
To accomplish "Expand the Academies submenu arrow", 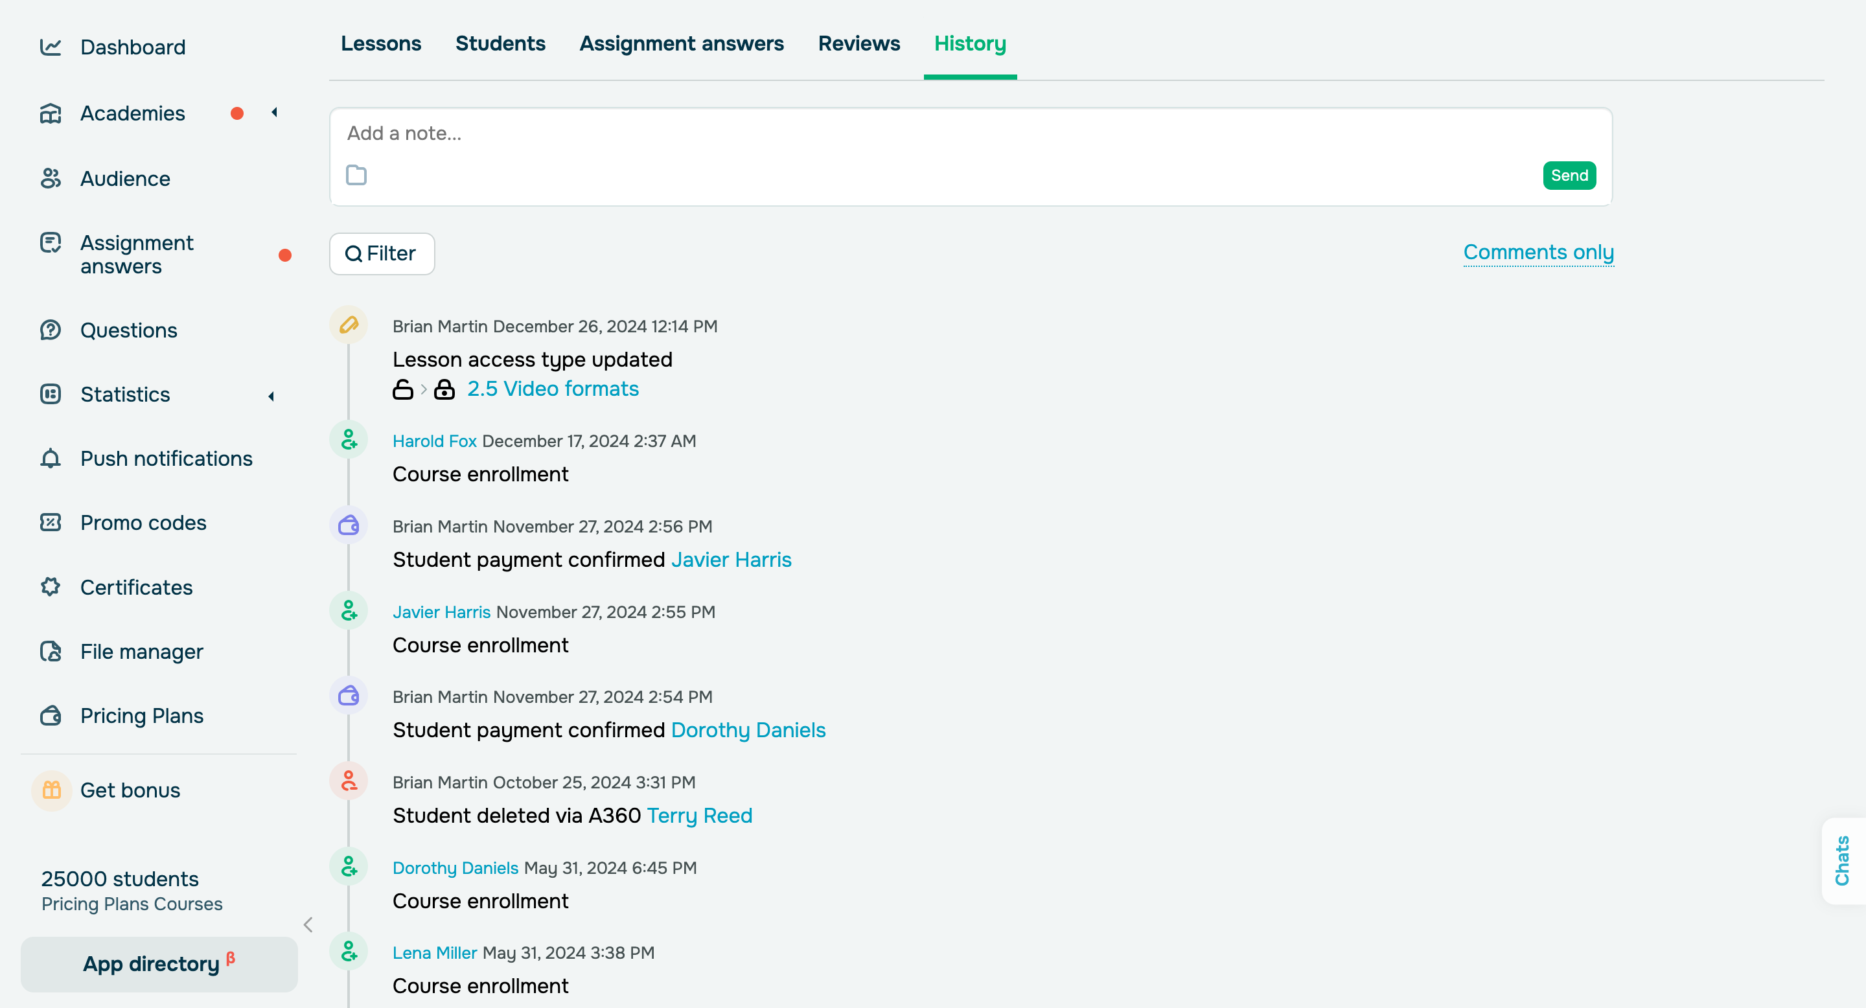I will point(275,112).
